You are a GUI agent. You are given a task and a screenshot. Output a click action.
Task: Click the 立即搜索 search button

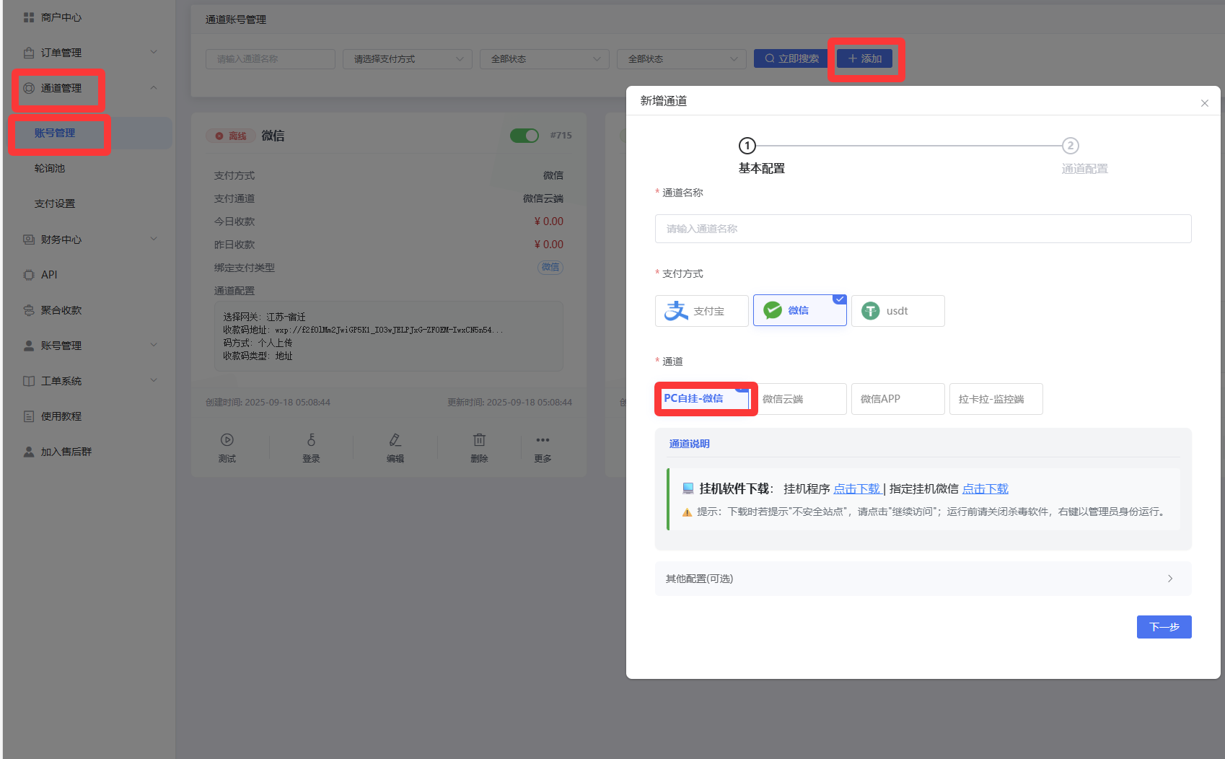click(x=791, y=59)
